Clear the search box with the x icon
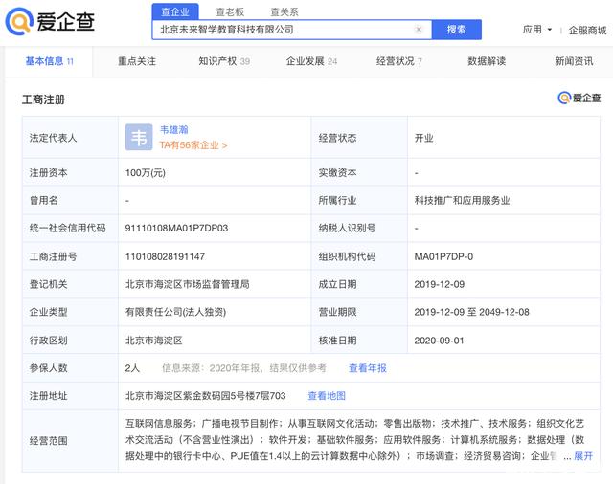The image size is (613, 484). click(x=419, y=30)
